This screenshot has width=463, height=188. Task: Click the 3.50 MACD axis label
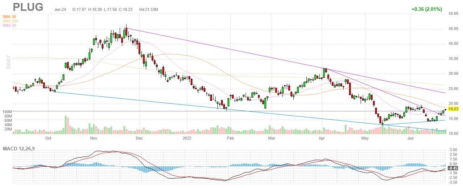tap(452, 149)
